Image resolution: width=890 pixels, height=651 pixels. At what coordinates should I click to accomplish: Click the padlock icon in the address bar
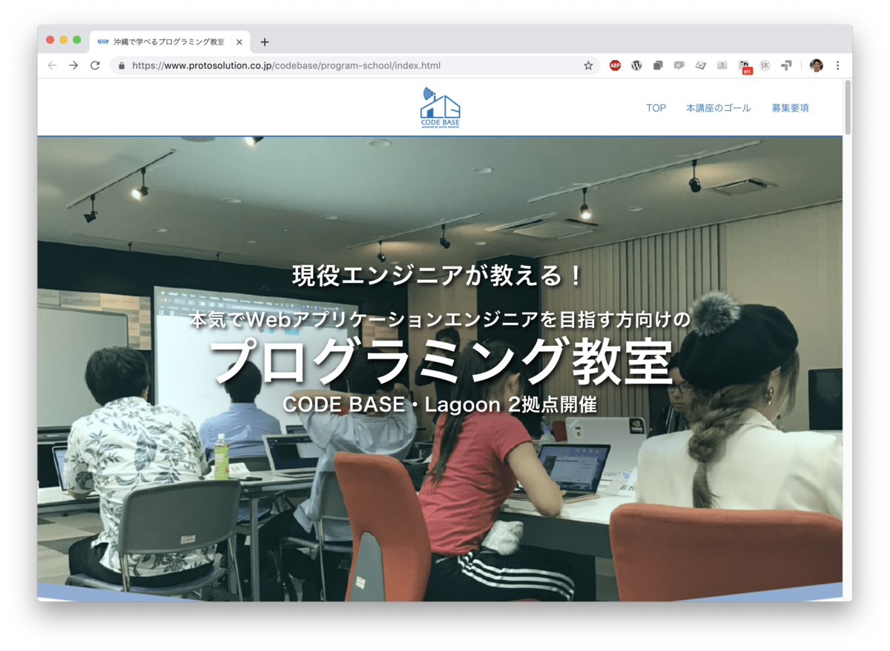(120, 65)
